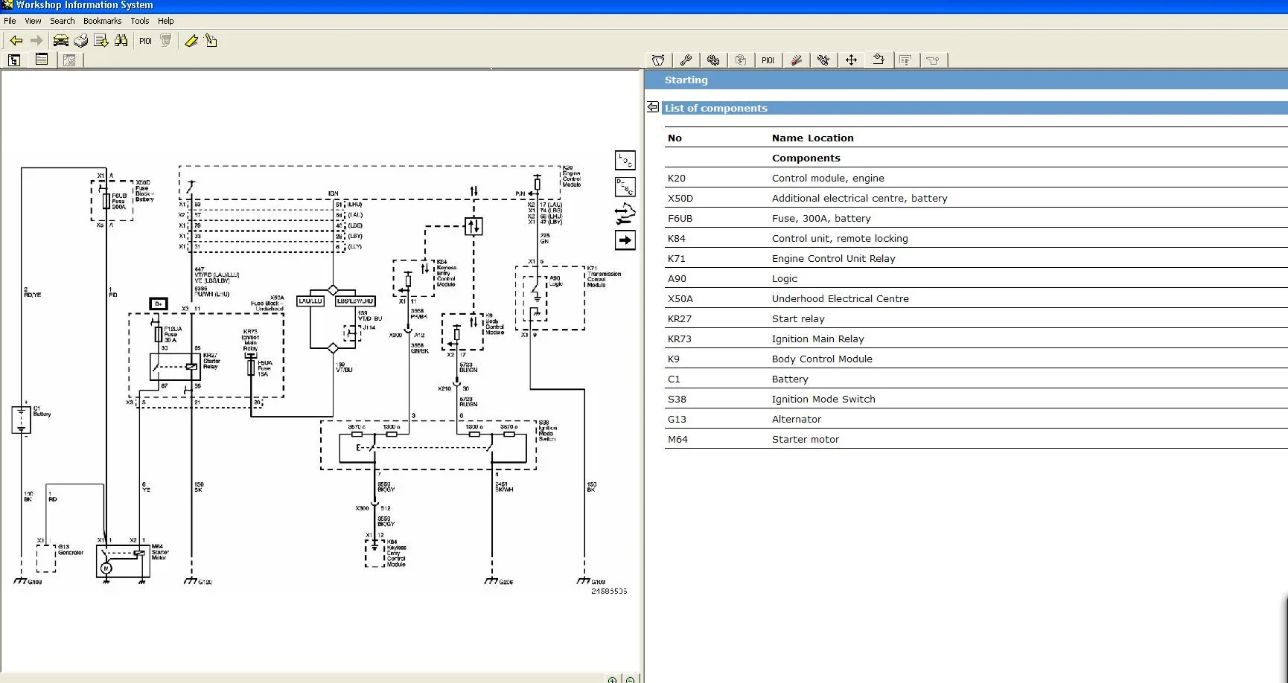Select X50A Underhood Electrical Centre row
The image size is (1288, 683).
tap(976, 298)
